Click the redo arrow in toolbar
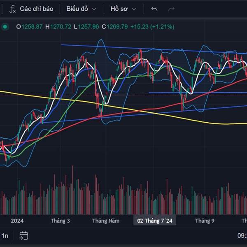The height and width of the screenshot is (247, 247). (x=172, y=9)
